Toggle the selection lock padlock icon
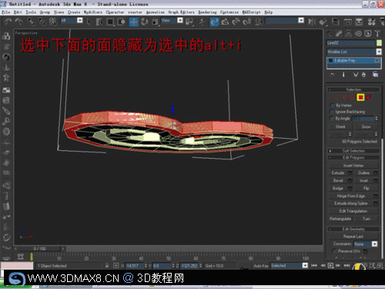The width and height of the screenshot is (385, 289). point(107,265)
